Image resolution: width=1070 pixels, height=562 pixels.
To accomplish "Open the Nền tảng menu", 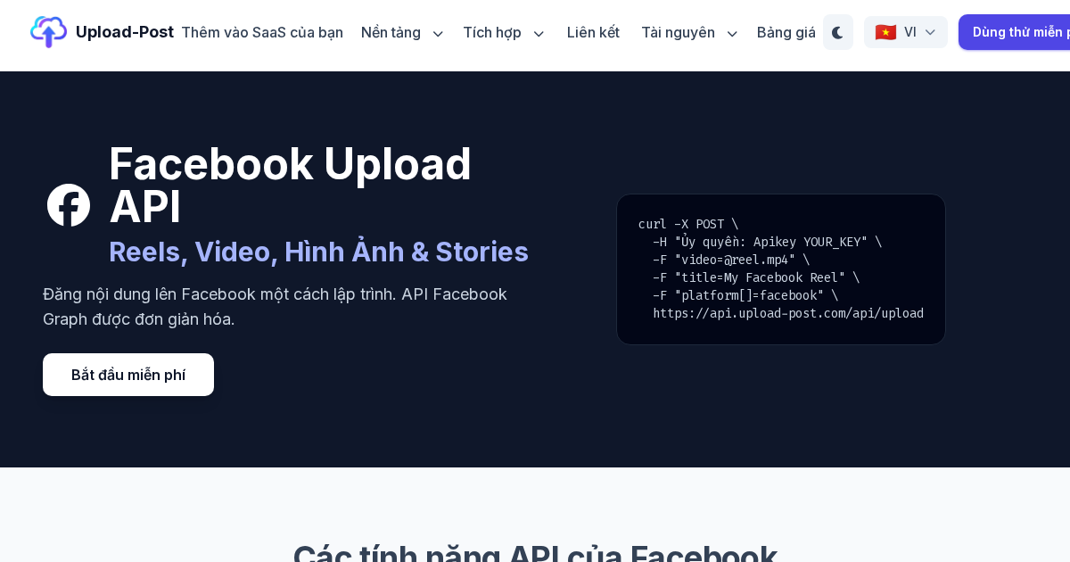I will (391, 32).
